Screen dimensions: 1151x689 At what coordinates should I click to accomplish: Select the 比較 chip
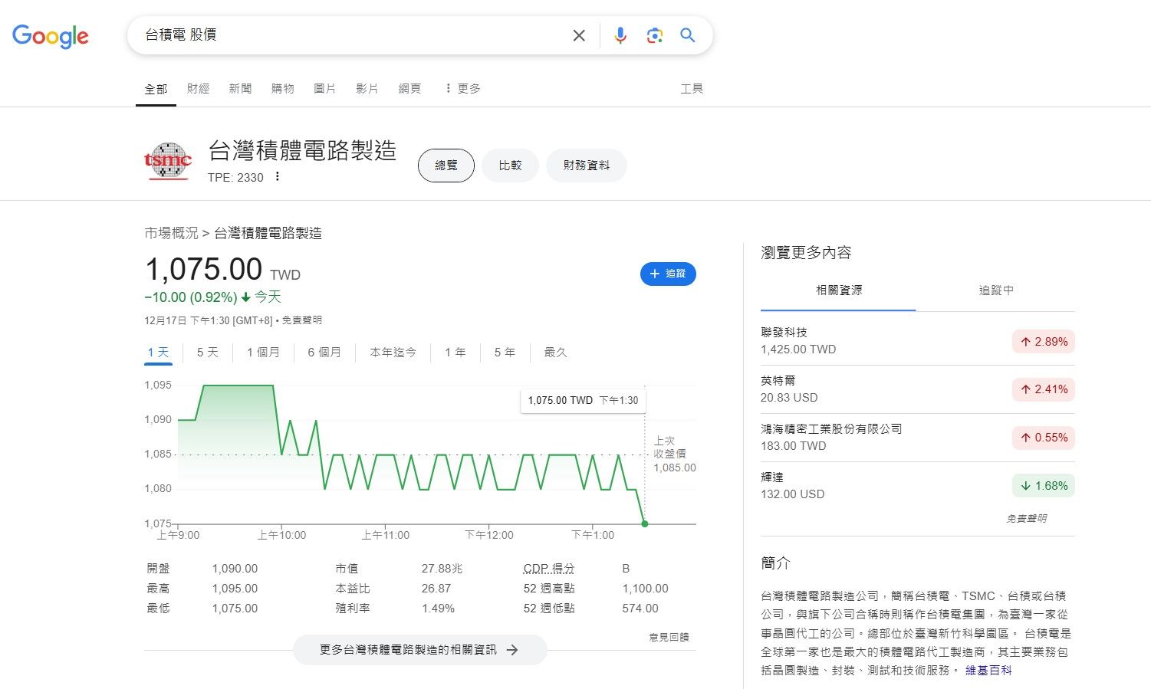[510, 166]
